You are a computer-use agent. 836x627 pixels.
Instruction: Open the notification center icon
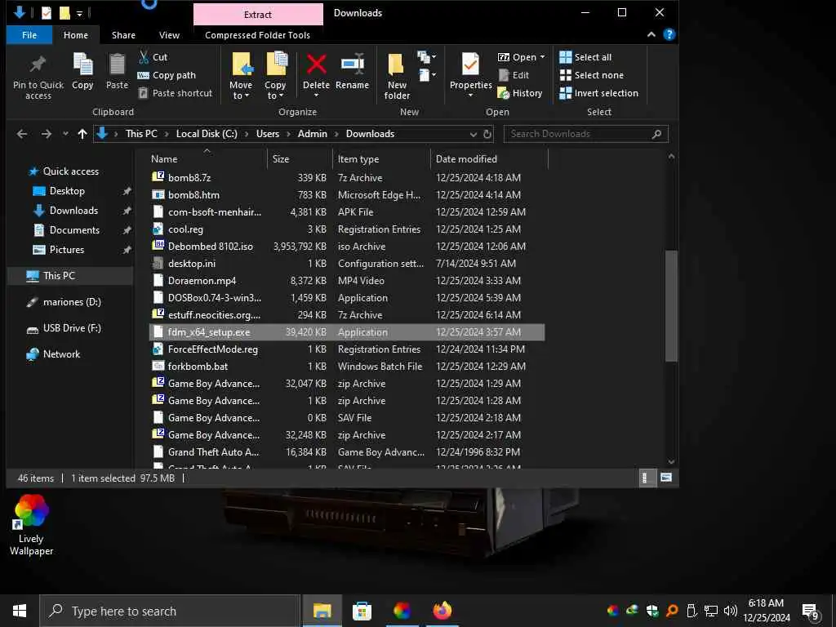810,611
